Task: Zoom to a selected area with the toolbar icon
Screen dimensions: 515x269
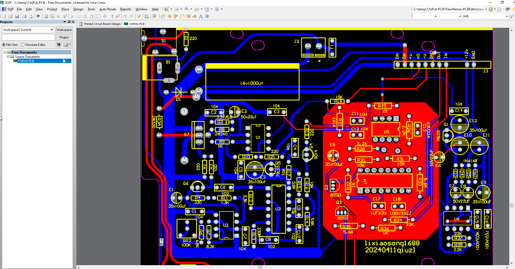Action: (x=52, y=16)
